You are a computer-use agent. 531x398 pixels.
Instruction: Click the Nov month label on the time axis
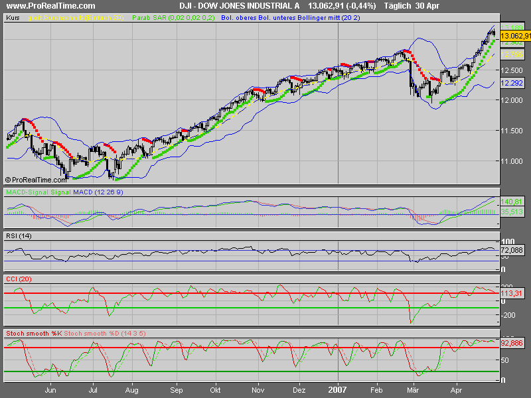pyautogui.click(x=258, y=390)
